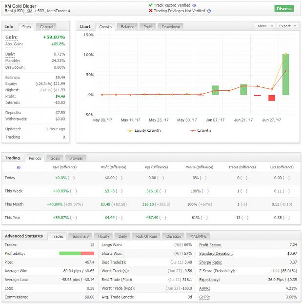This screenshot has height=305, width=302.
Task: Open the Export dropdown menu
Action: [287, 26]
